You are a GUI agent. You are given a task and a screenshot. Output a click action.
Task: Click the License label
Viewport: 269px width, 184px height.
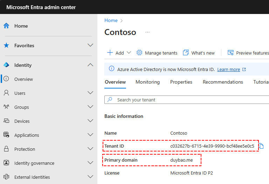(x=112, y=173)
